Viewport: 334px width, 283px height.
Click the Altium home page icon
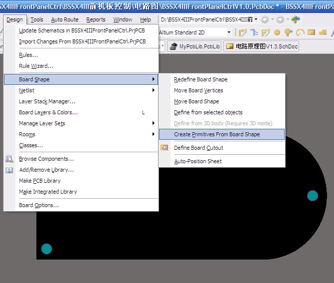pos(296,19)
